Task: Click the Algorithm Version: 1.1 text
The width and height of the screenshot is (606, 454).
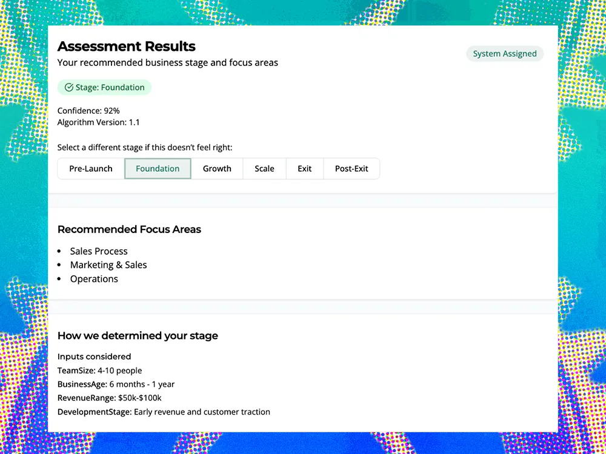Action: coord(99,122)
